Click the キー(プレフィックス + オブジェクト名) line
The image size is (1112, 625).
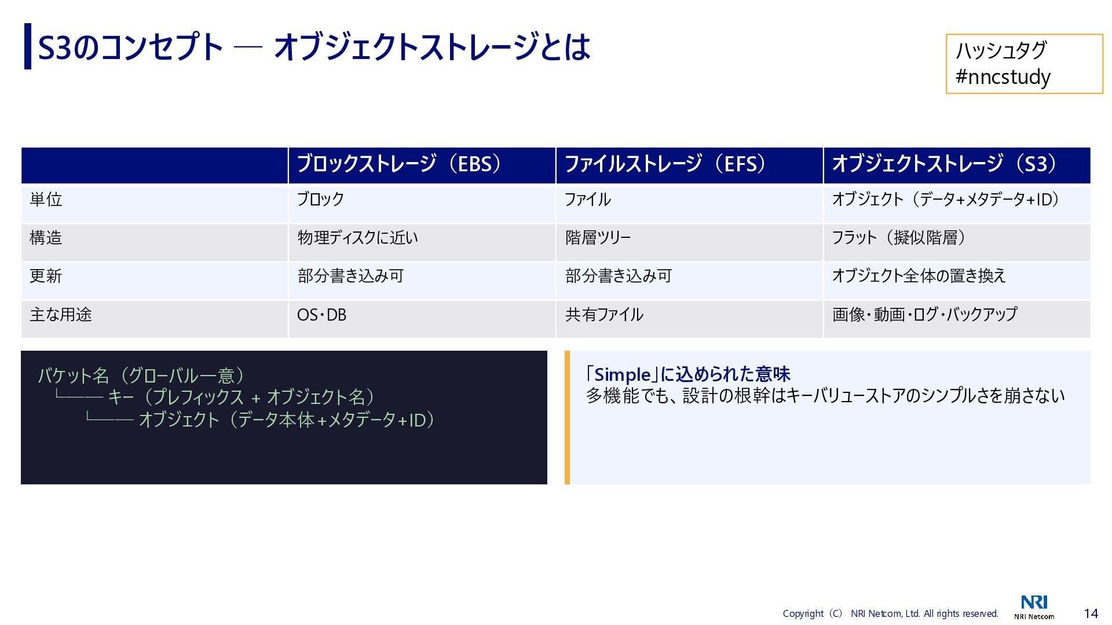coord(242,397)
